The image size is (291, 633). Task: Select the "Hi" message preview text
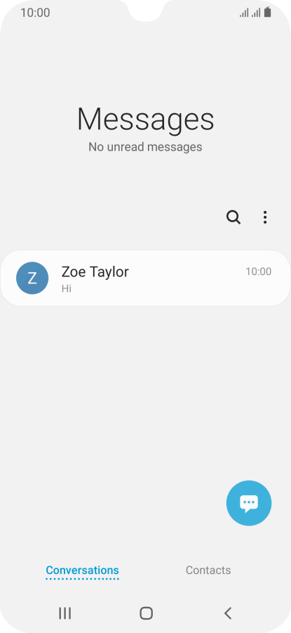point(67,288)
